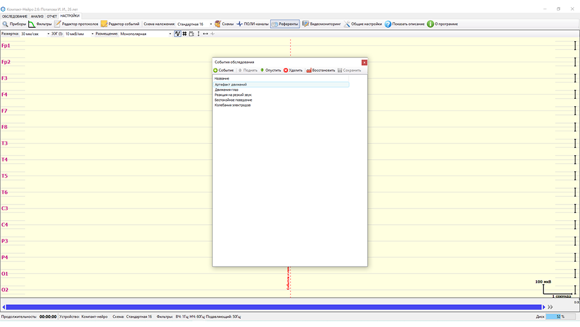Open ПОЛИ-каналы settings

pos(252,24)
